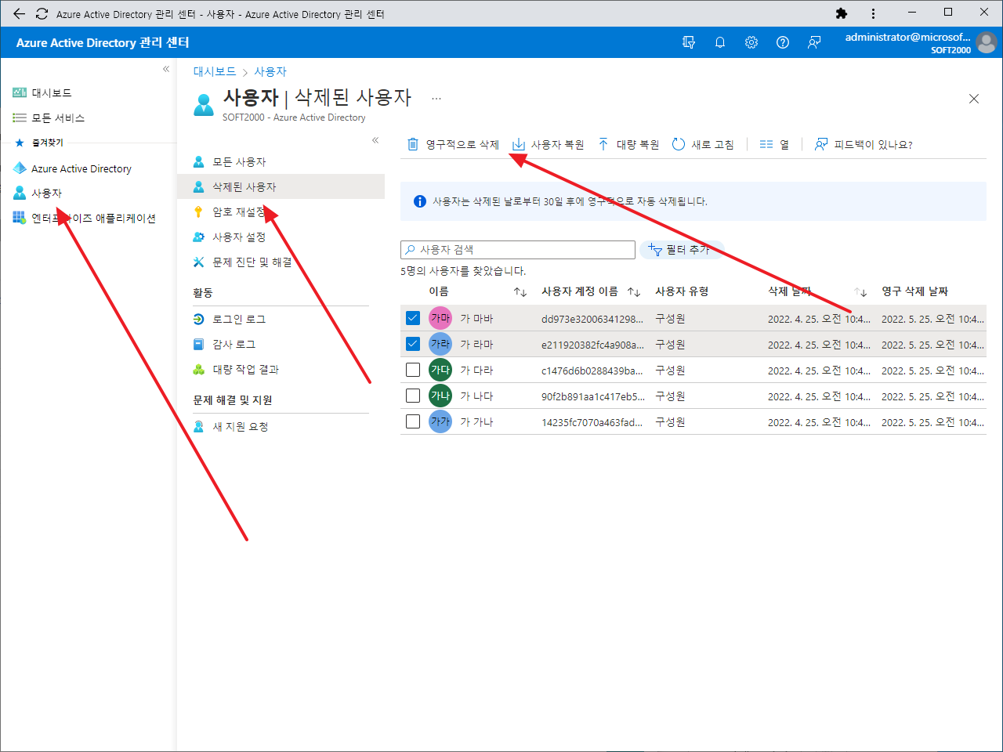Viewport: 1003px width, 752px height.
Task: Click the avatar of user 가 가나
Action: tap(440, 421)
